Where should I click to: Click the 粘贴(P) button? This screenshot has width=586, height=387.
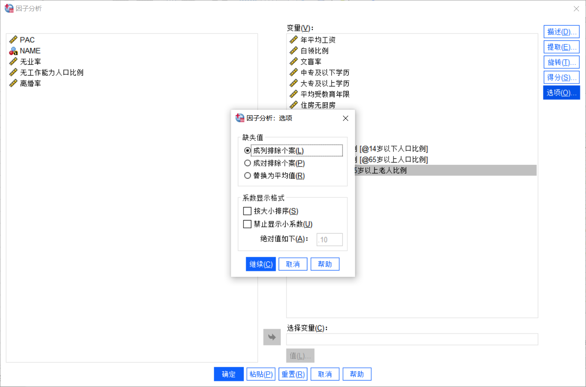pyautogui.click(x=261, y=374)
